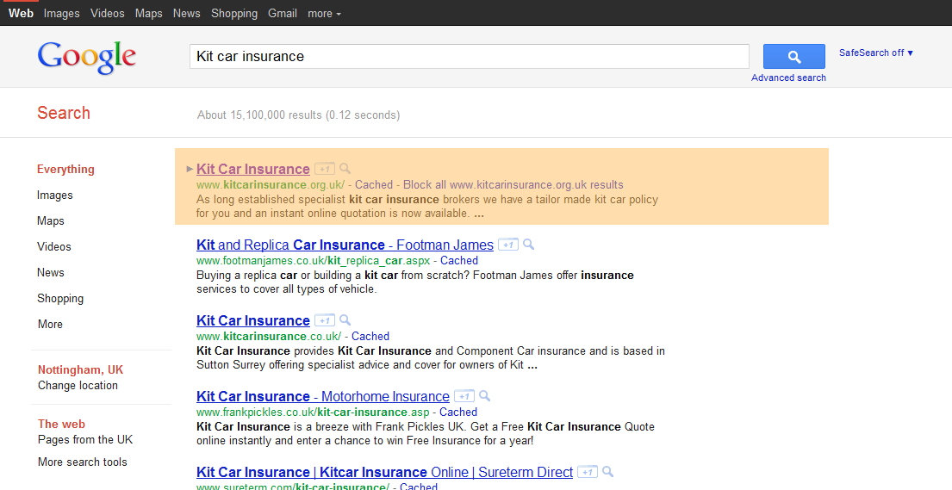Open preview magnifier for Footman James result

[529, 244]
